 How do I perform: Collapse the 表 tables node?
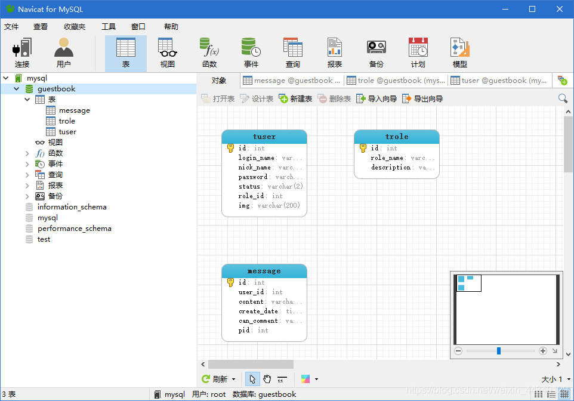pyautogui.click(x=27, y=99)
